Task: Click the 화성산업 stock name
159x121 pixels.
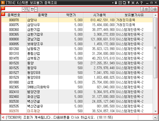Action: pyautogui.click(x=34, y=97)
